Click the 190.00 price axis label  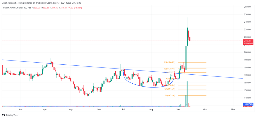point(247,60)
